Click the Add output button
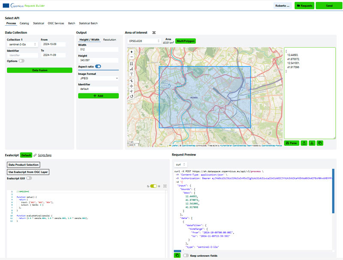This screenshot has height=260, width=343. point(99,96)
